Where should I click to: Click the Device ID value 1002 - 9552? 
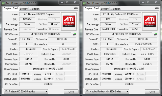[107, 39]
